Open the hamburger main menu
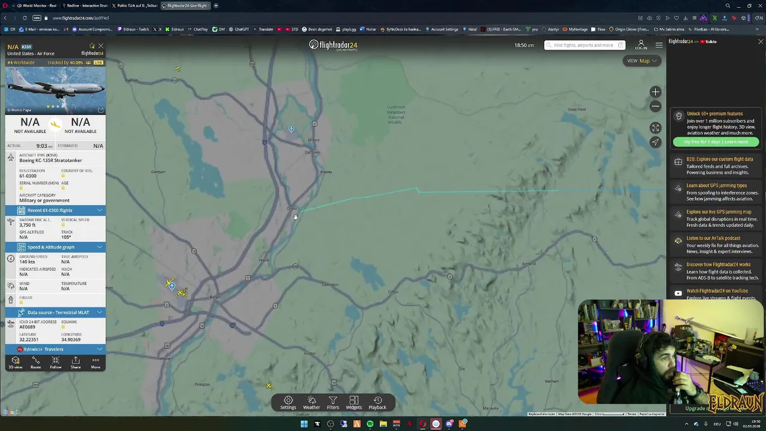The image size is (766, 431). [659, 45]
